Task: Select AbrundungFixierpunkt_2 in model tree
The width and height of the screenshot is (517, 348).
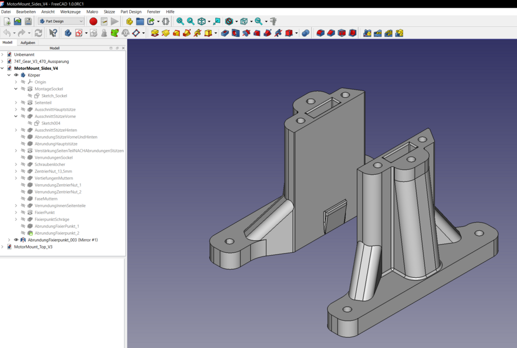Action: click(57, 233)
